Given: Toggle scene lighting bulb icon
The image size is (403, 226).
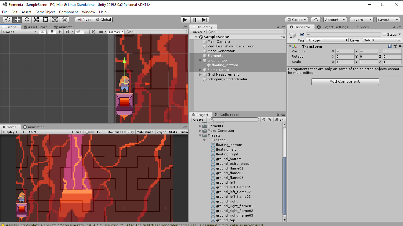Looking at the screenshot, I should click(52, 32).
